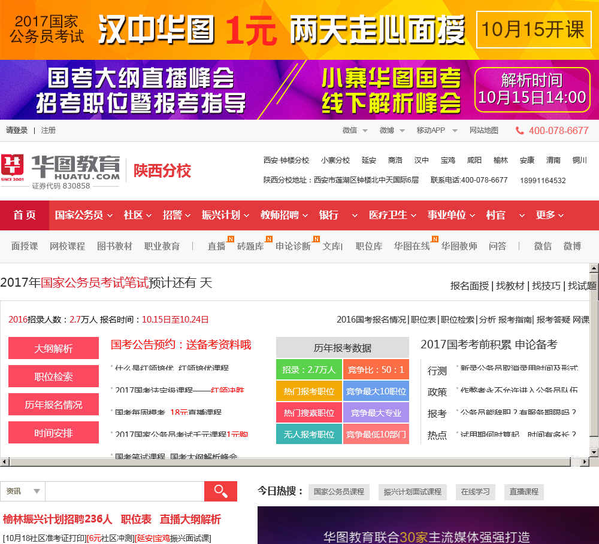The width and height of the screenshot is (599, 544).
Task: Click 国考公告预约：送备考资料哦 headline
Action: (181, 345)
